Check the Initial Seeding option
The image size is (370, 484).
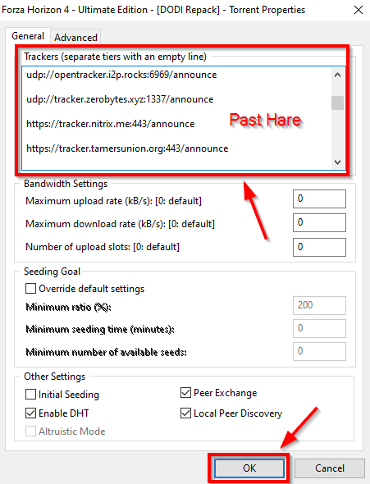(30, 395)
